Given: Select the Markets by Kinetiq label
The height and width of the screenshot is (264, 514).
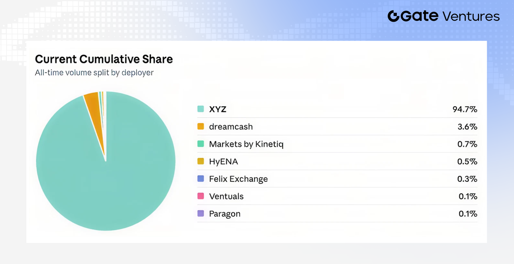Looking at the screenshot, I should [246, 144].
